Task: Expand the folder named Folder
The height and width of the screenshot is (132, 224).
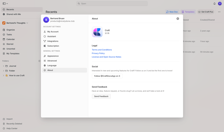Action: click(4, 71)
